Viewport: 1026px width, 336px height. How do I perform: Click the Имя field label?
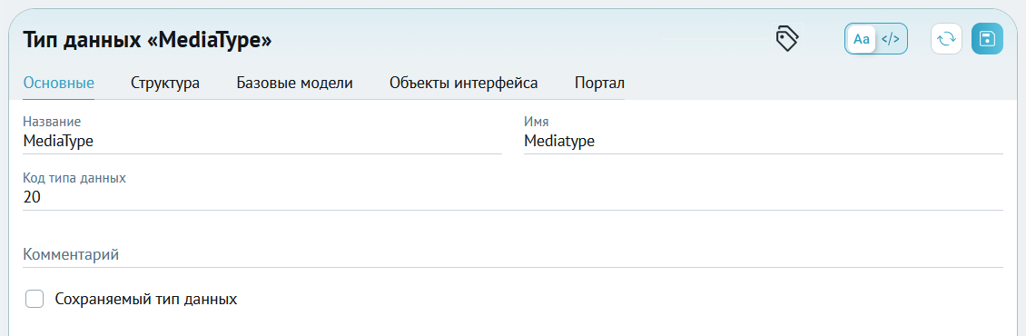[537, 122]
